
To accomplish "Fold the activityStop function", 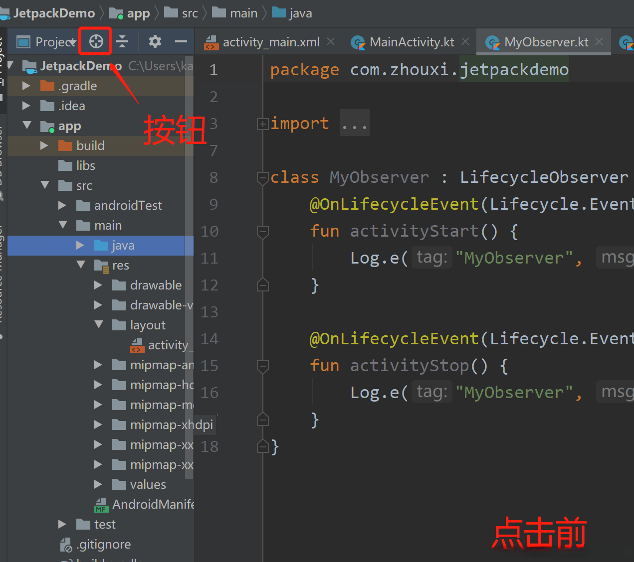I will tap(262, 366).
